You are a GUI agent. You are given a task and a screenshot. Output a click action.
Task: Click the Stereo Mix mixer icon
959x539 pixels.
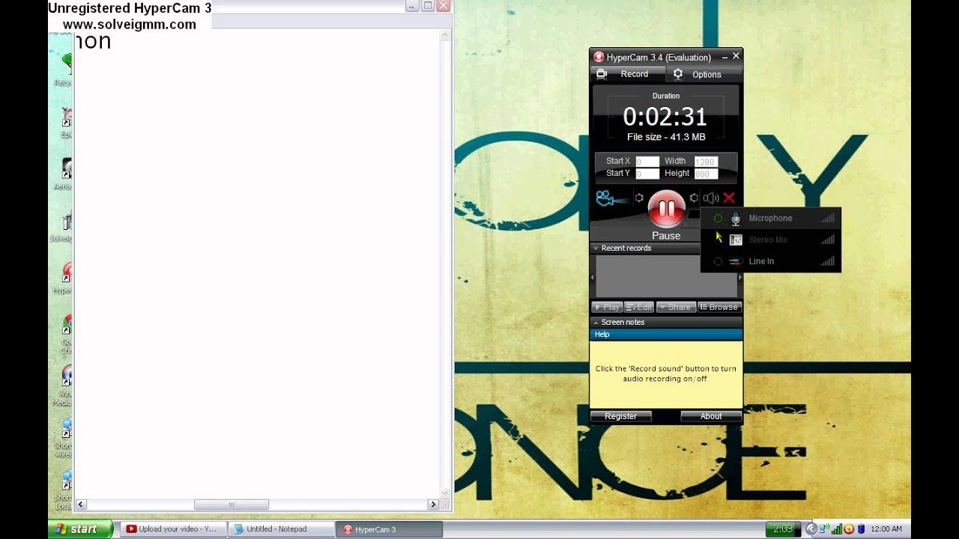(x=736, y=240)
